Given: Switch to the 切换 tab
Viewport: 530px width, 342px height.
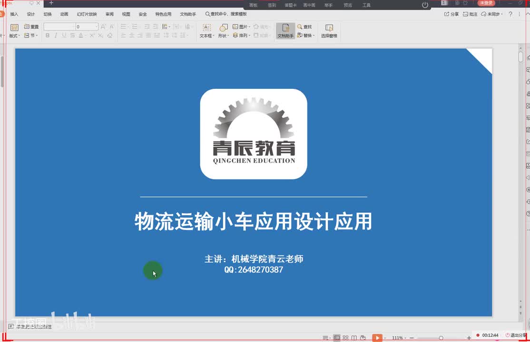Looking at the screenshot, I should 48,14.
